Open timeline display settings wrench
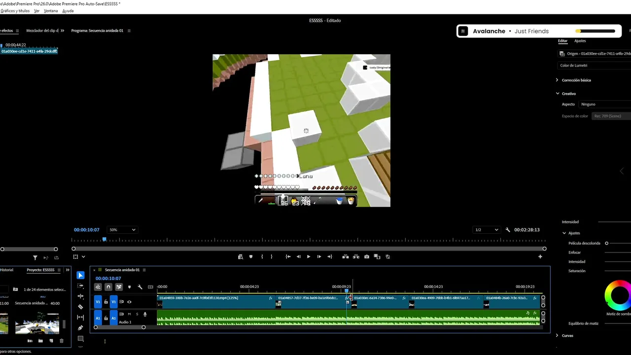 pos(140,287)
